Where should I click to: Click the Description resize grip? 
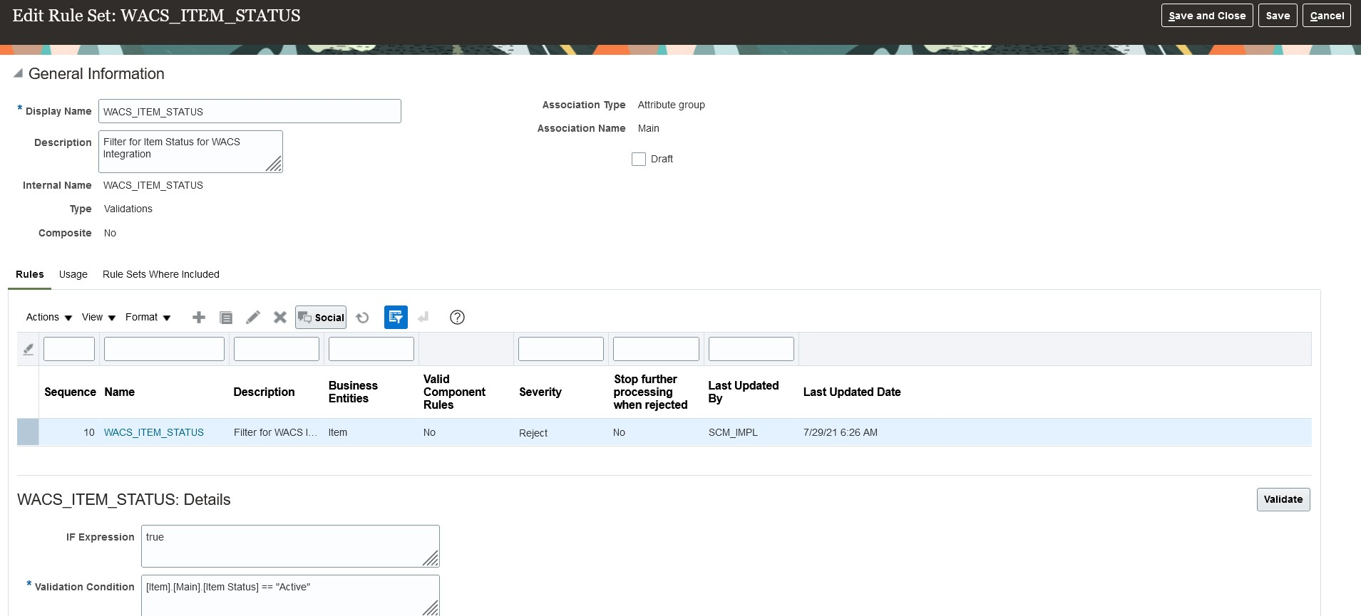tap(274, 165)
